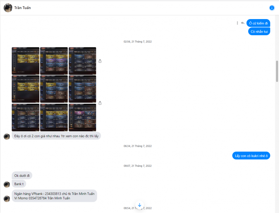Open the bottom row left game screenshot

pos(25,117)
